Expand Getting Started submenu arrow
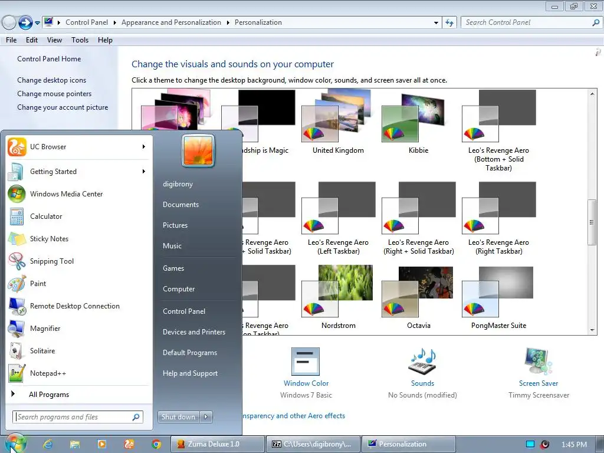604x453 pixels. pos(144,172)
